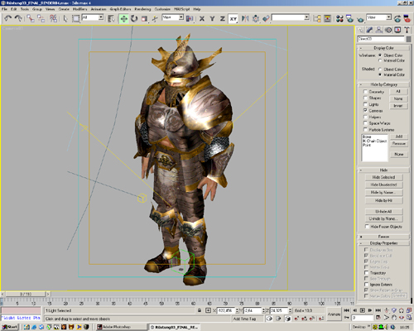Click the Add button beside bone list
The image size is (414, 331).
point(399,137)
